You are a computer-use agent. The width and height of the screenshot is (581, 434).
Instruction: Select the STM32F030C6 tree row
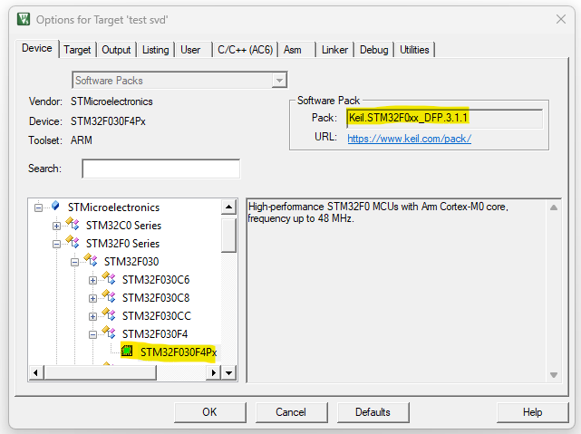pyautogui.click(x=156, y=280)
